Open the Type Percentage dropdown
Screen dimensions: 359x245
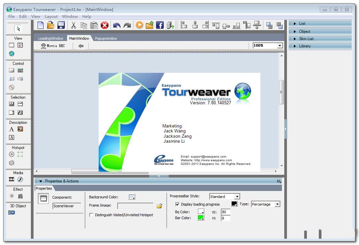277,204
